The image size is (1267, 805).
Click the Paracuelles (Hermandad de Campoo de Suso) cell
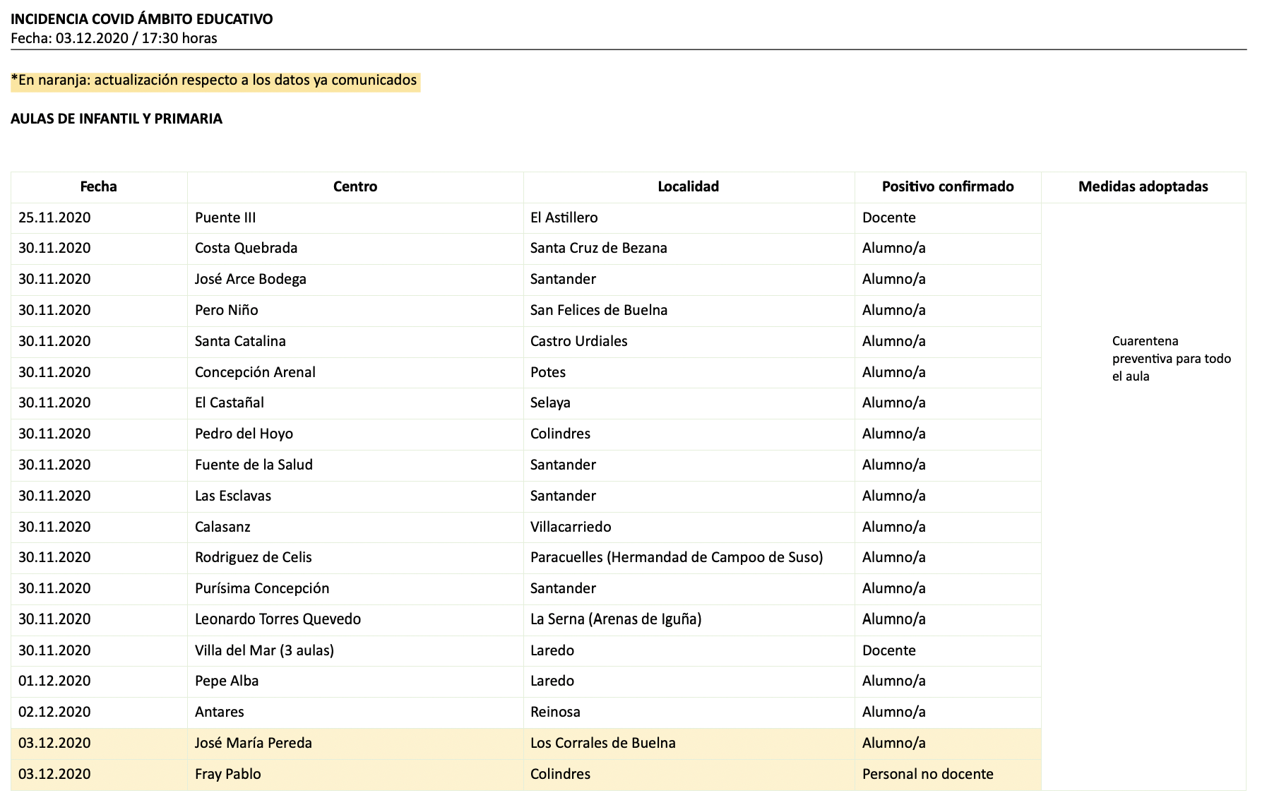(x=676, y=557)
